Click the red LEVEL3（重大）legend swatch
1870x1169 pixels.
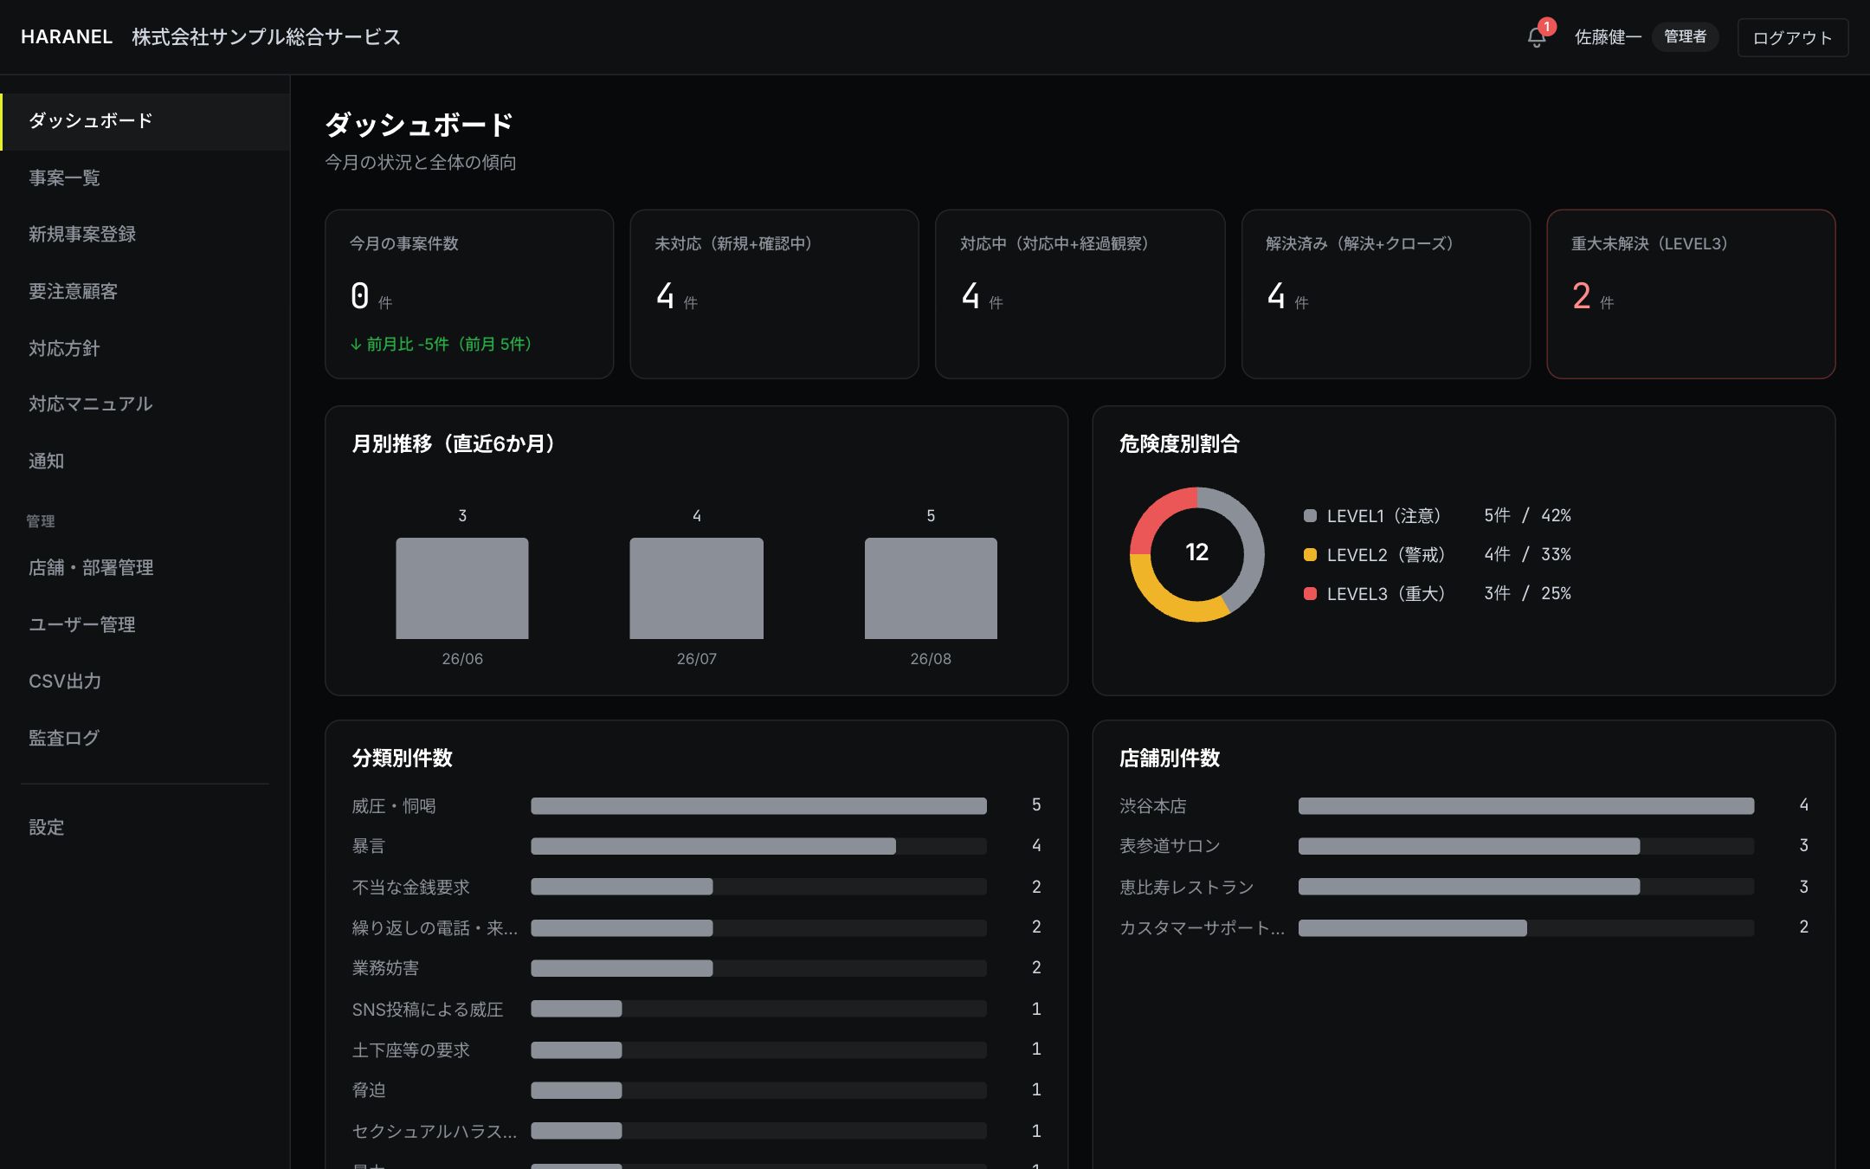(x=1310, y=594)
